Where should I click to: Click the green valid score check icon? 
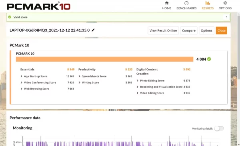click(x=10, y=17)
